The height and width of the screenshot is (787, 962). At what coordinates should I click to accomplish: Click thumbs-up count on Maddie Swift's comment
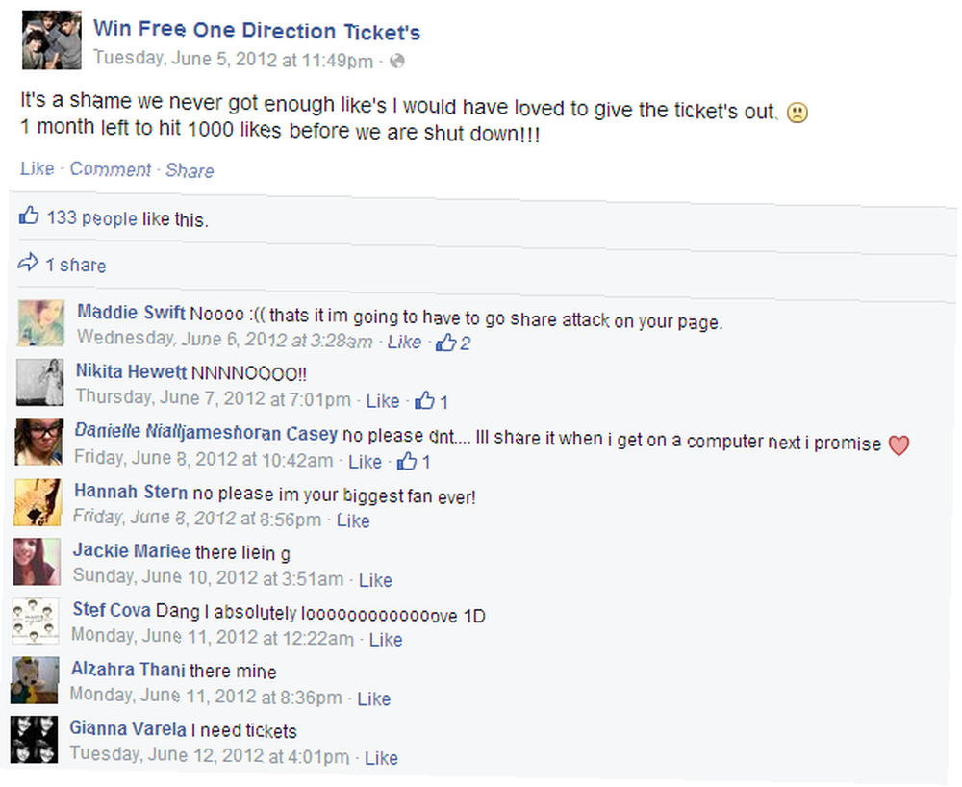click(x=453, y=343)
